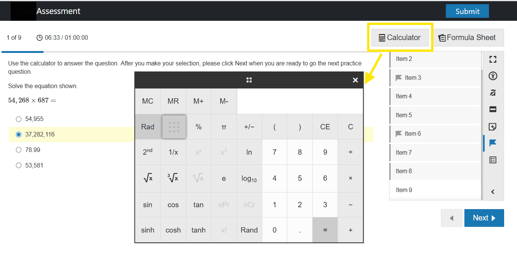Open the item list review icon
This screenshot has width=517, height=259.
point(493,160)
